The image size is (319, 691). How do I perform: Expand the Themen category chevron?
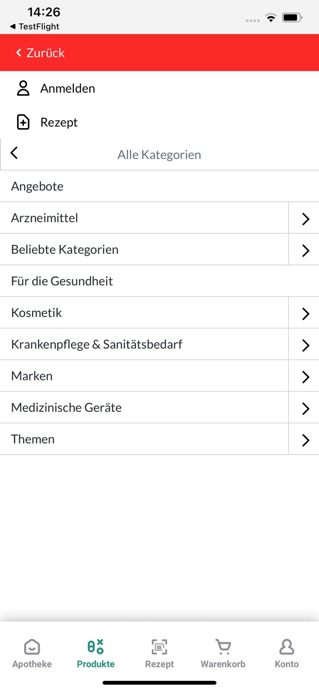(x=304, y=439)
